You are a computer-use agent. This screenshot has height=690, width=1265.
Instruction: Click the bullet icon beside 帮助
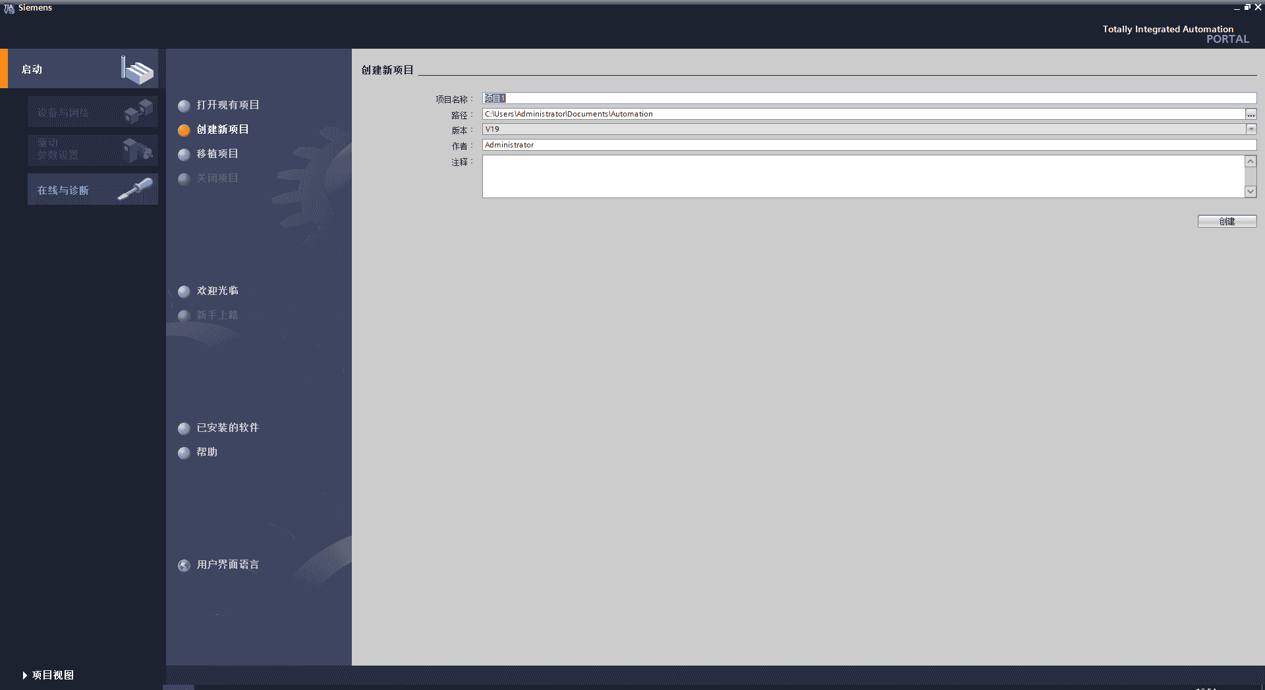184,452
